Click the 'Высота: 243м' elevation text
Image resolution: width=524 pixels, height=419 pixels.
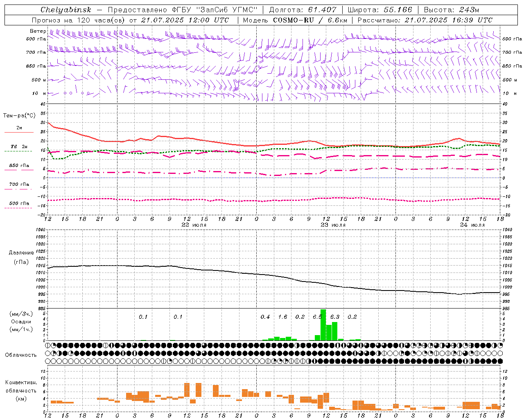pyautogui.click(x=451, y=10)
